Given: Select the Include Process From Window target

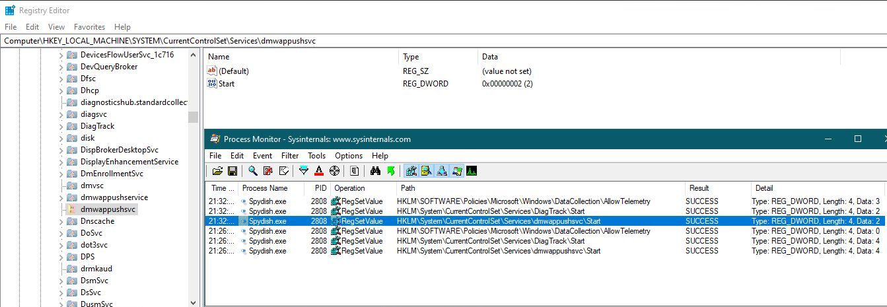Looking at the screenshot, I should tap(335, 171).
